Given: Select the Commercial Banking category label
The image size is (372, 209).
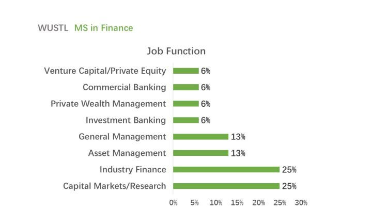Looking at the screenshot, I should tap(125, 87).
